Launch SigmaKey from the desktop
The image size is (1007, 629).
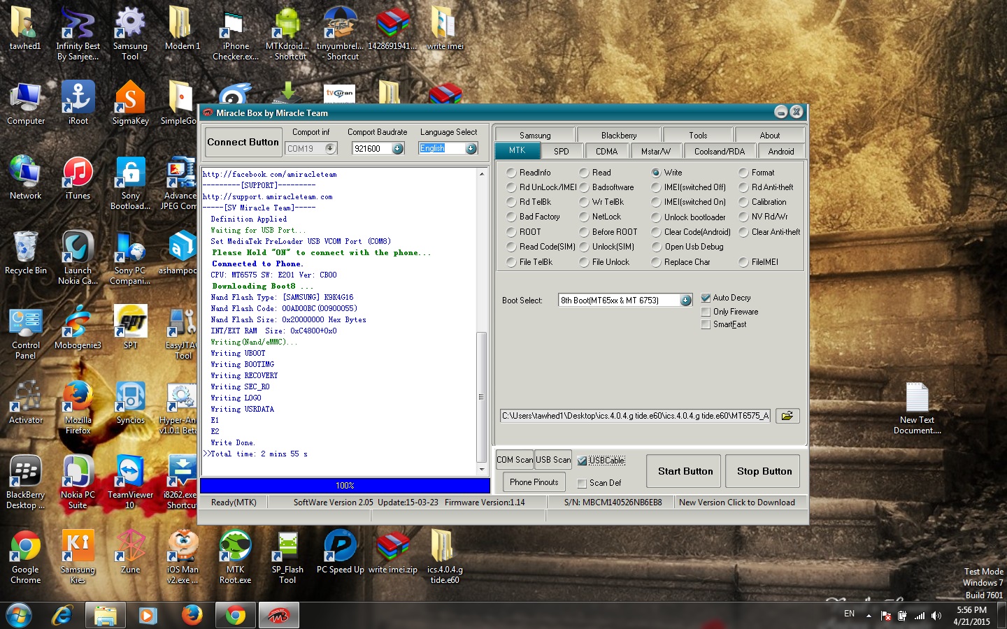(130, 103)
